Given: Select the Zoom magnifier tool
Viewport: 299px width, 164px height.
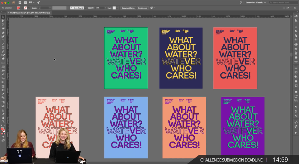Looking at the screenshot, I should pos(3,121).
